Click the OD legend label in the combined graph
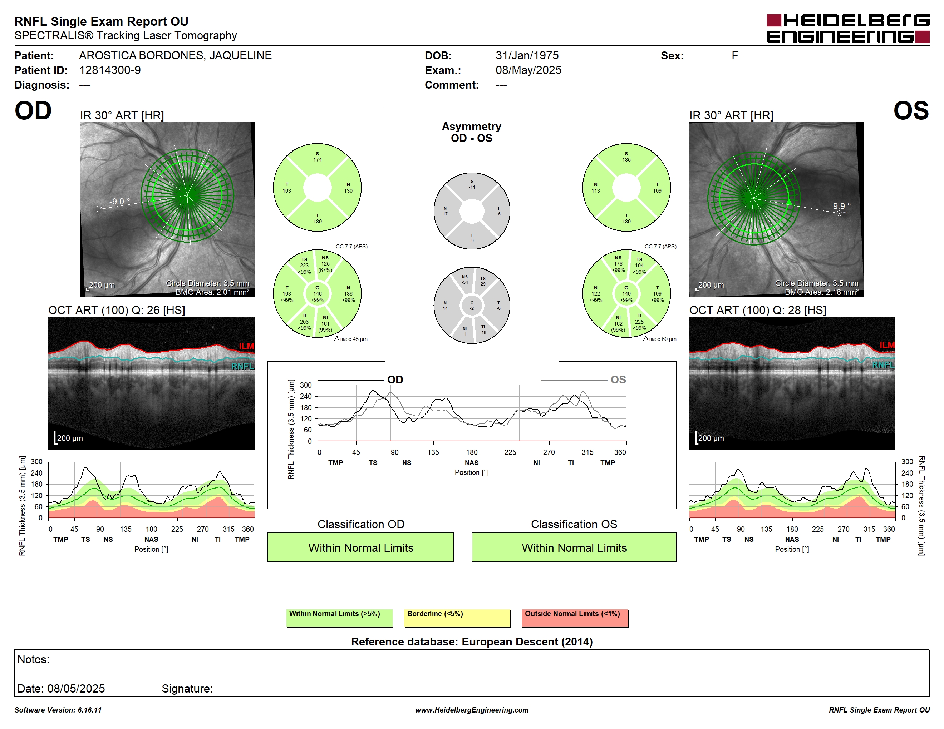This screenshot has height=729, width=944. [395, 380]
